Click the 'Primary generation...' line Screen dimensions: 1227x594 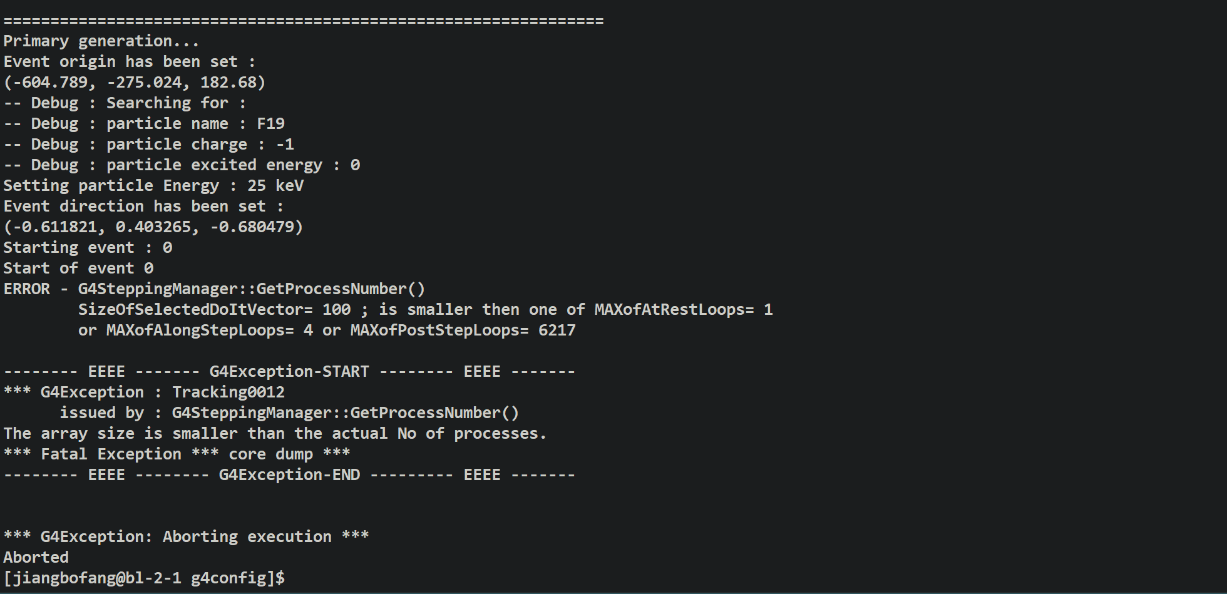tap(101, 41)
